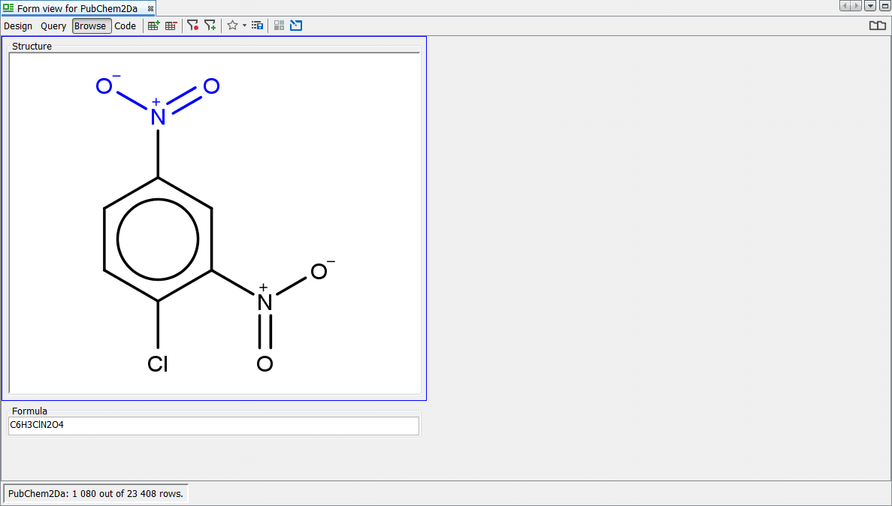Close the Form view tab

click(150, 8)
